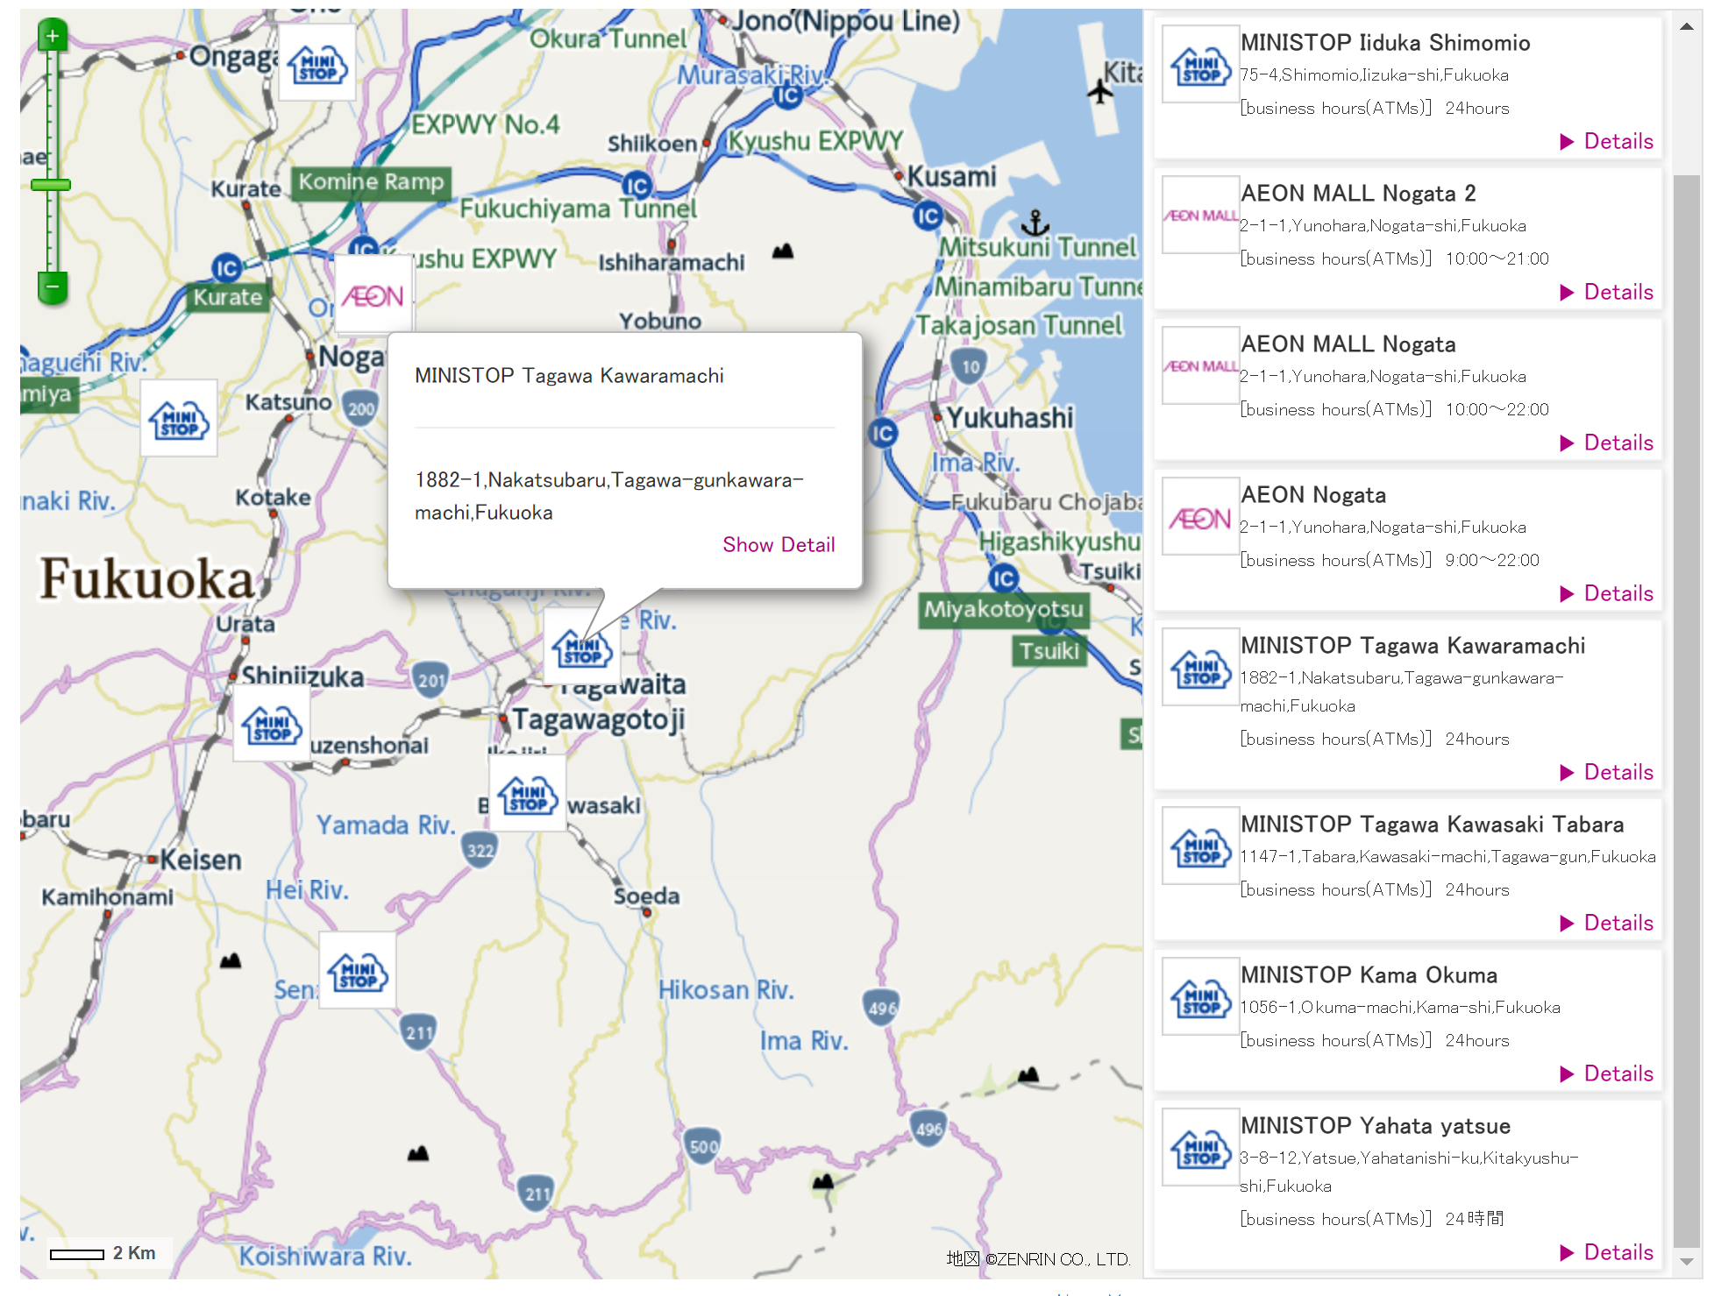1714x1296 pixels.
Task: Open Details for AEON MALL Nogata 2
Action: 1607,292
